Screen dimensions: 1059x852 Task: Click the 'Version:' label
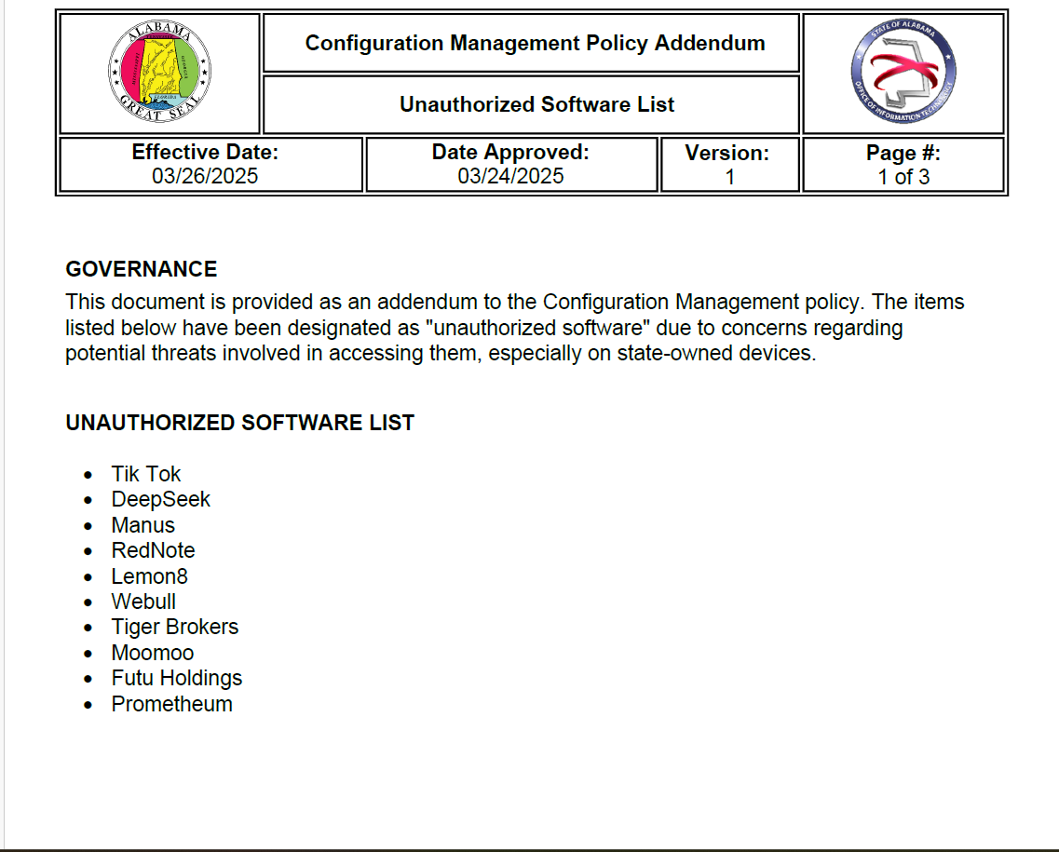tap(727, 154)
